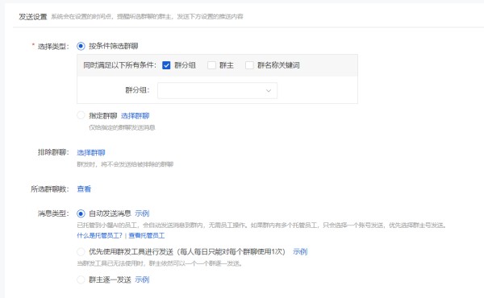Image resolution: width=484 pixels, height=298 pixels.
Task: Click the 所选群聊数 field label
Action: (50, 189)
